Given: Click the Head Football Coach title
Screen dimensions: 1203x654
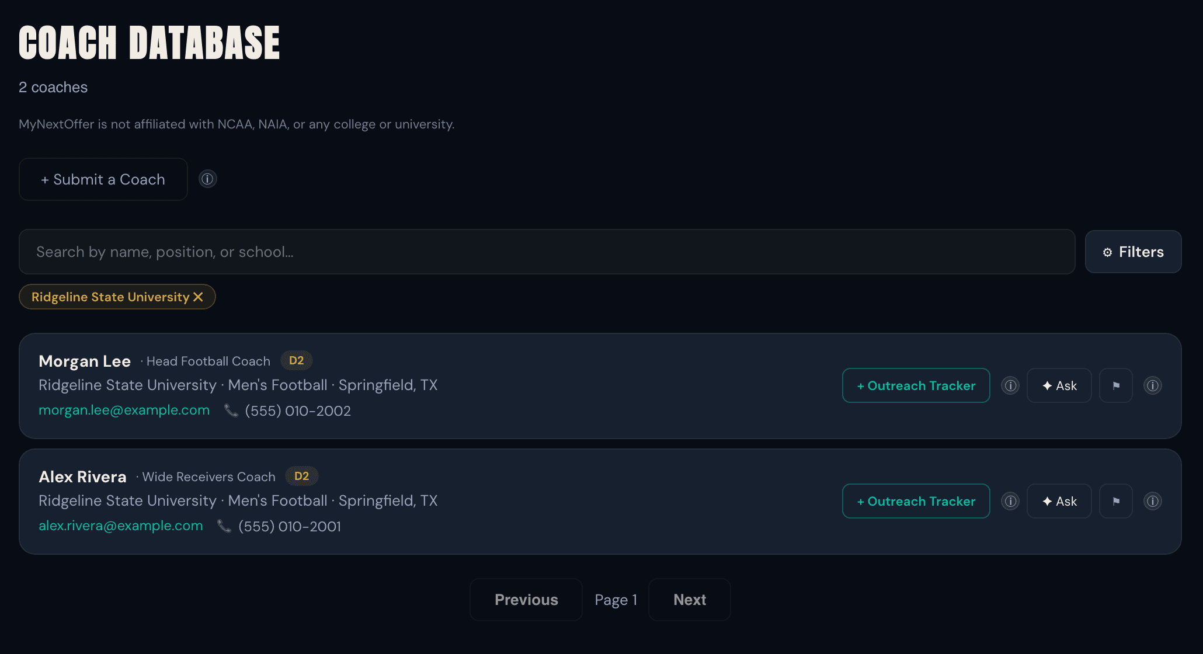Looking at the screenshot, I should tap(208, 361).
